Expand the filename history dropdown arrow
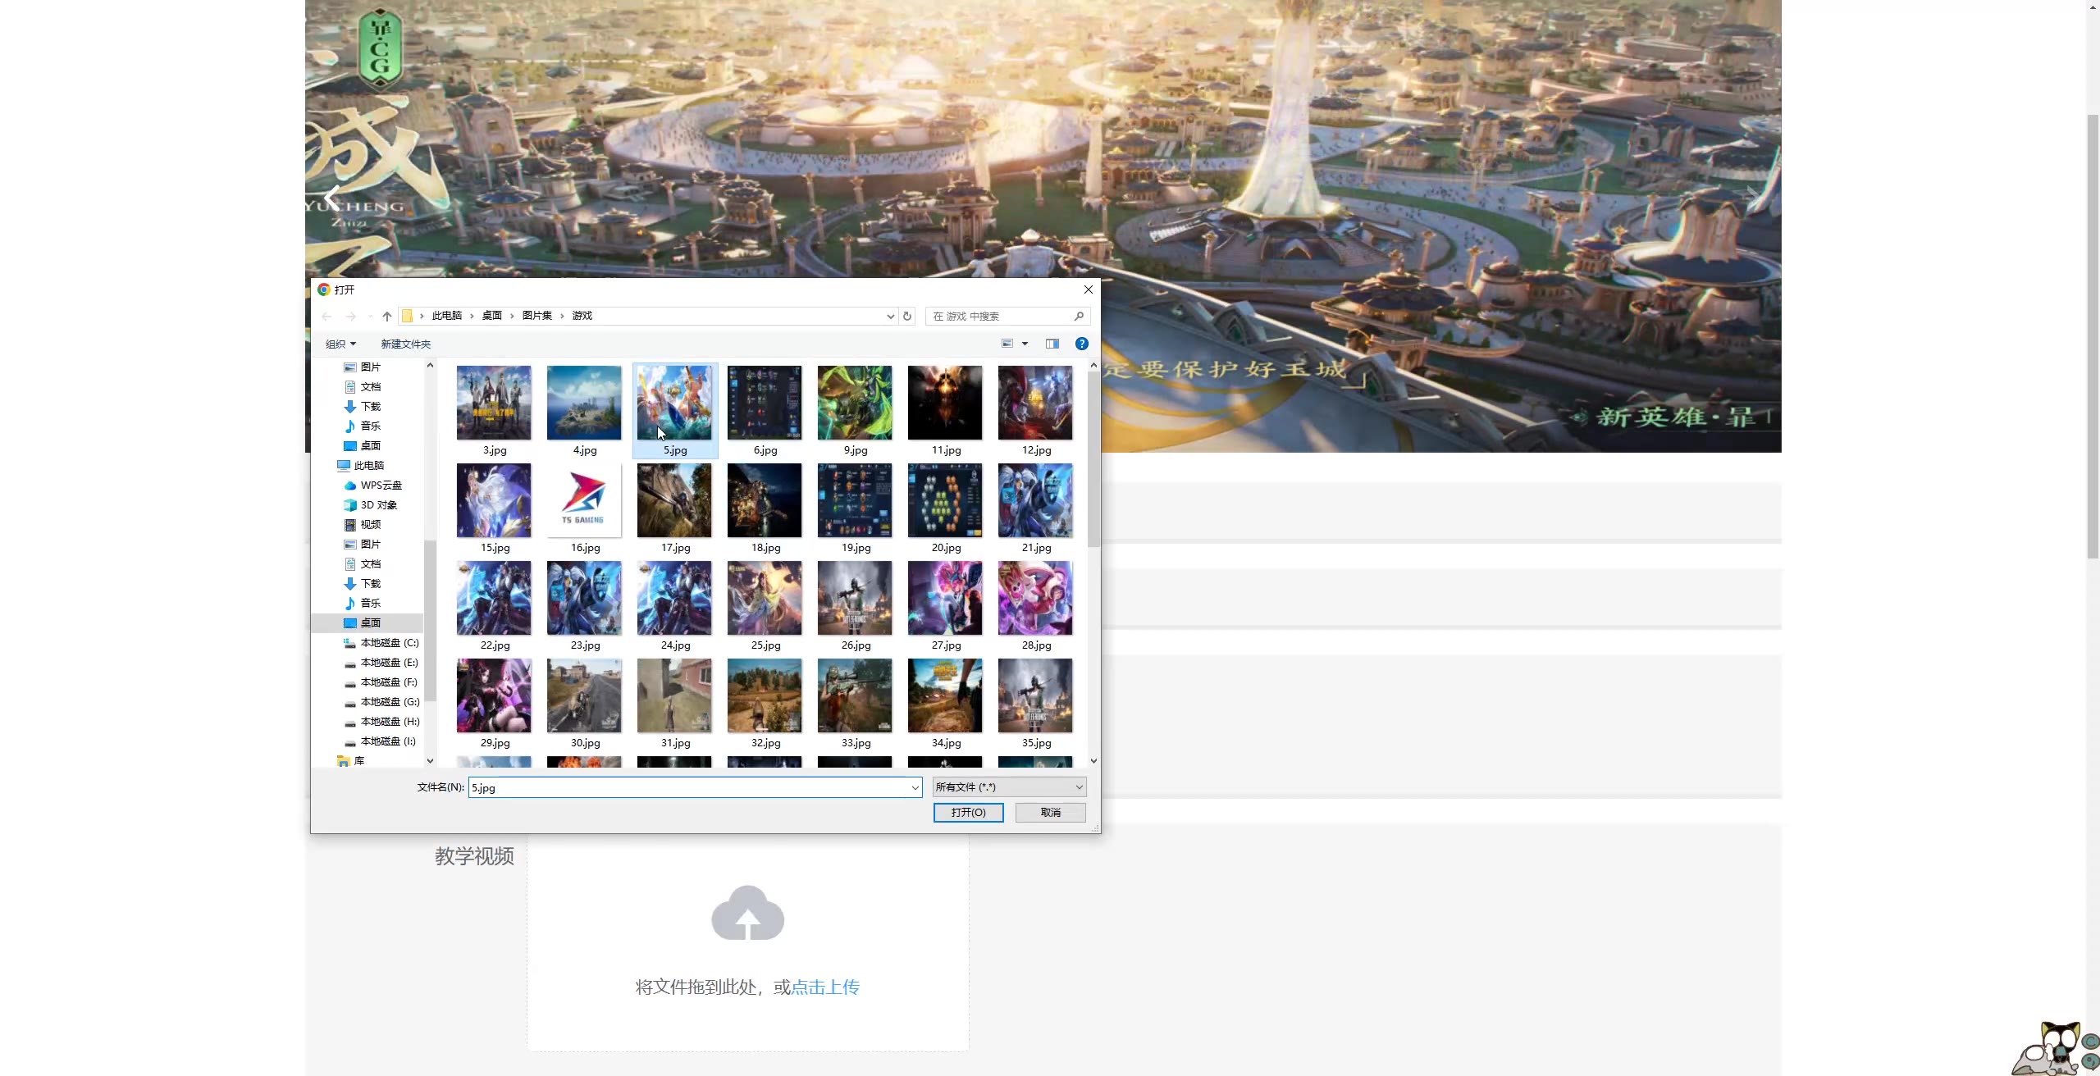The width and height of the screenshot is (2100, 1076). (x=915, y=788)
